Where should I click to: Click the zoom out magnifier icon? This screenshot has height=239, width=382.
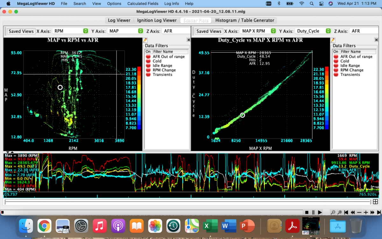[x=333, y=212]
